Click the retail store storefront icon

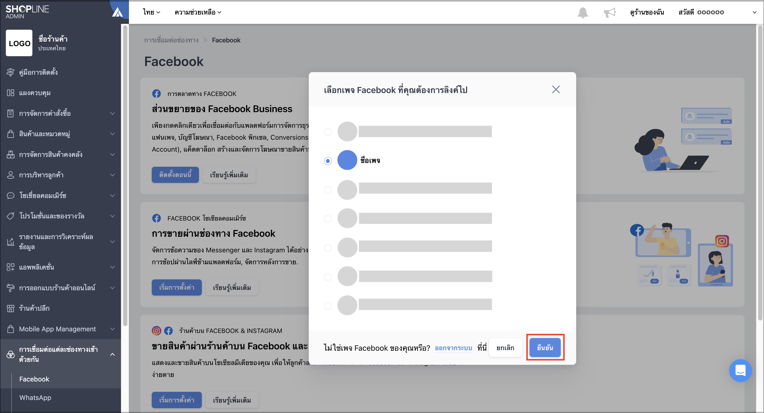tap(10, 308)
